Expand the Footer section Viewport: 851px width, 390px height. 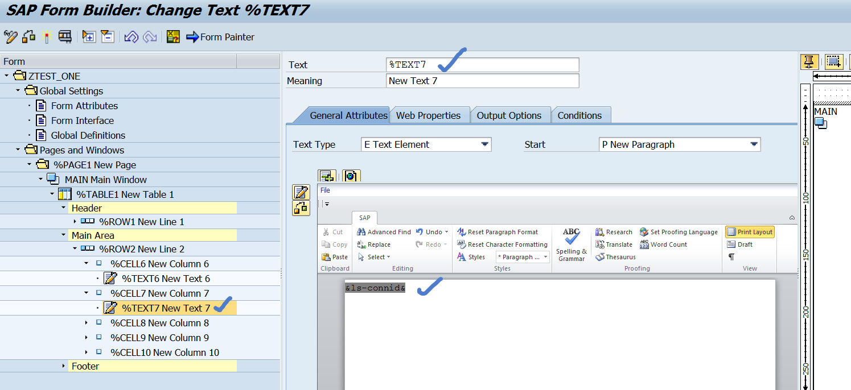tap(63, 366)
